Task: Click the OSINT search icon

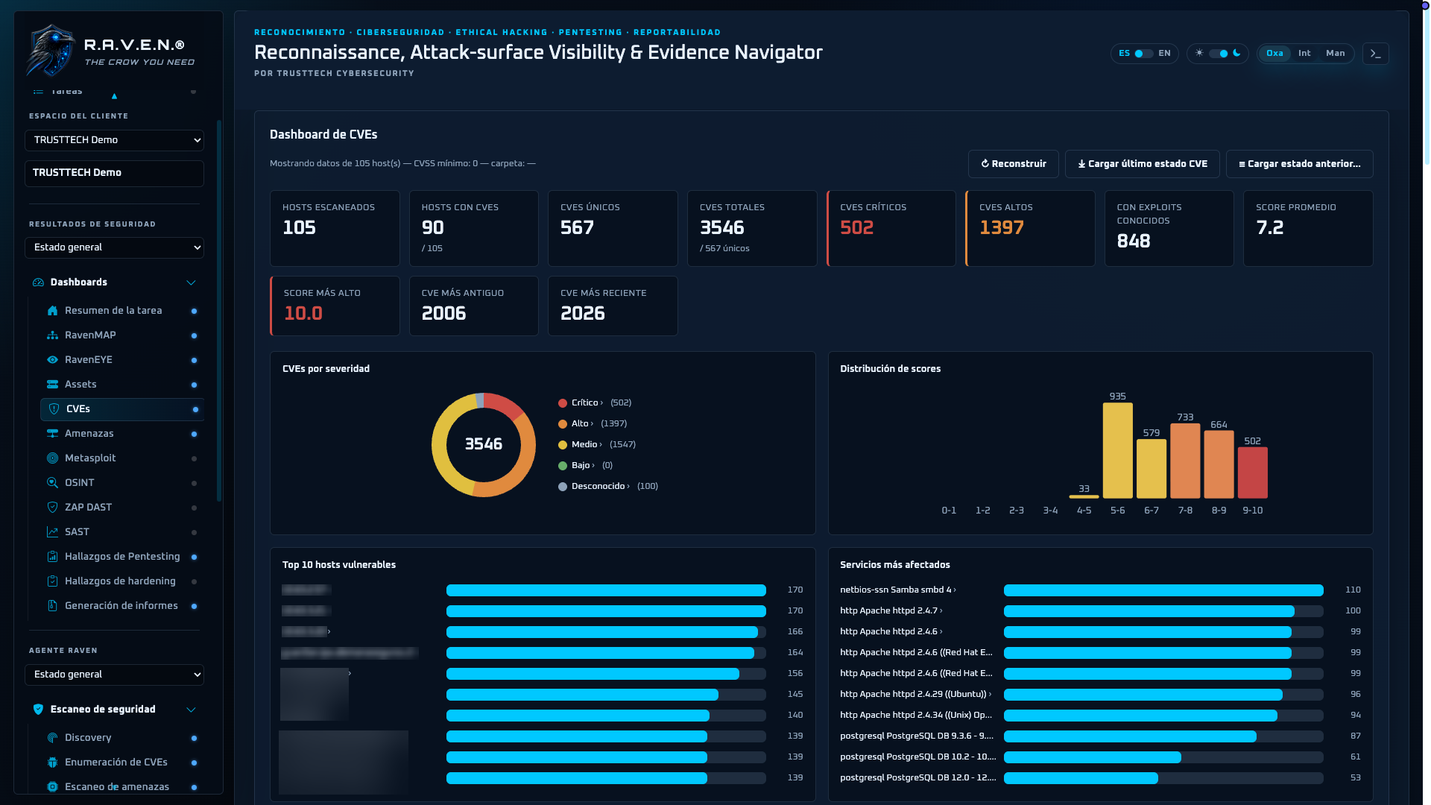Action: [x=52, y=483]
